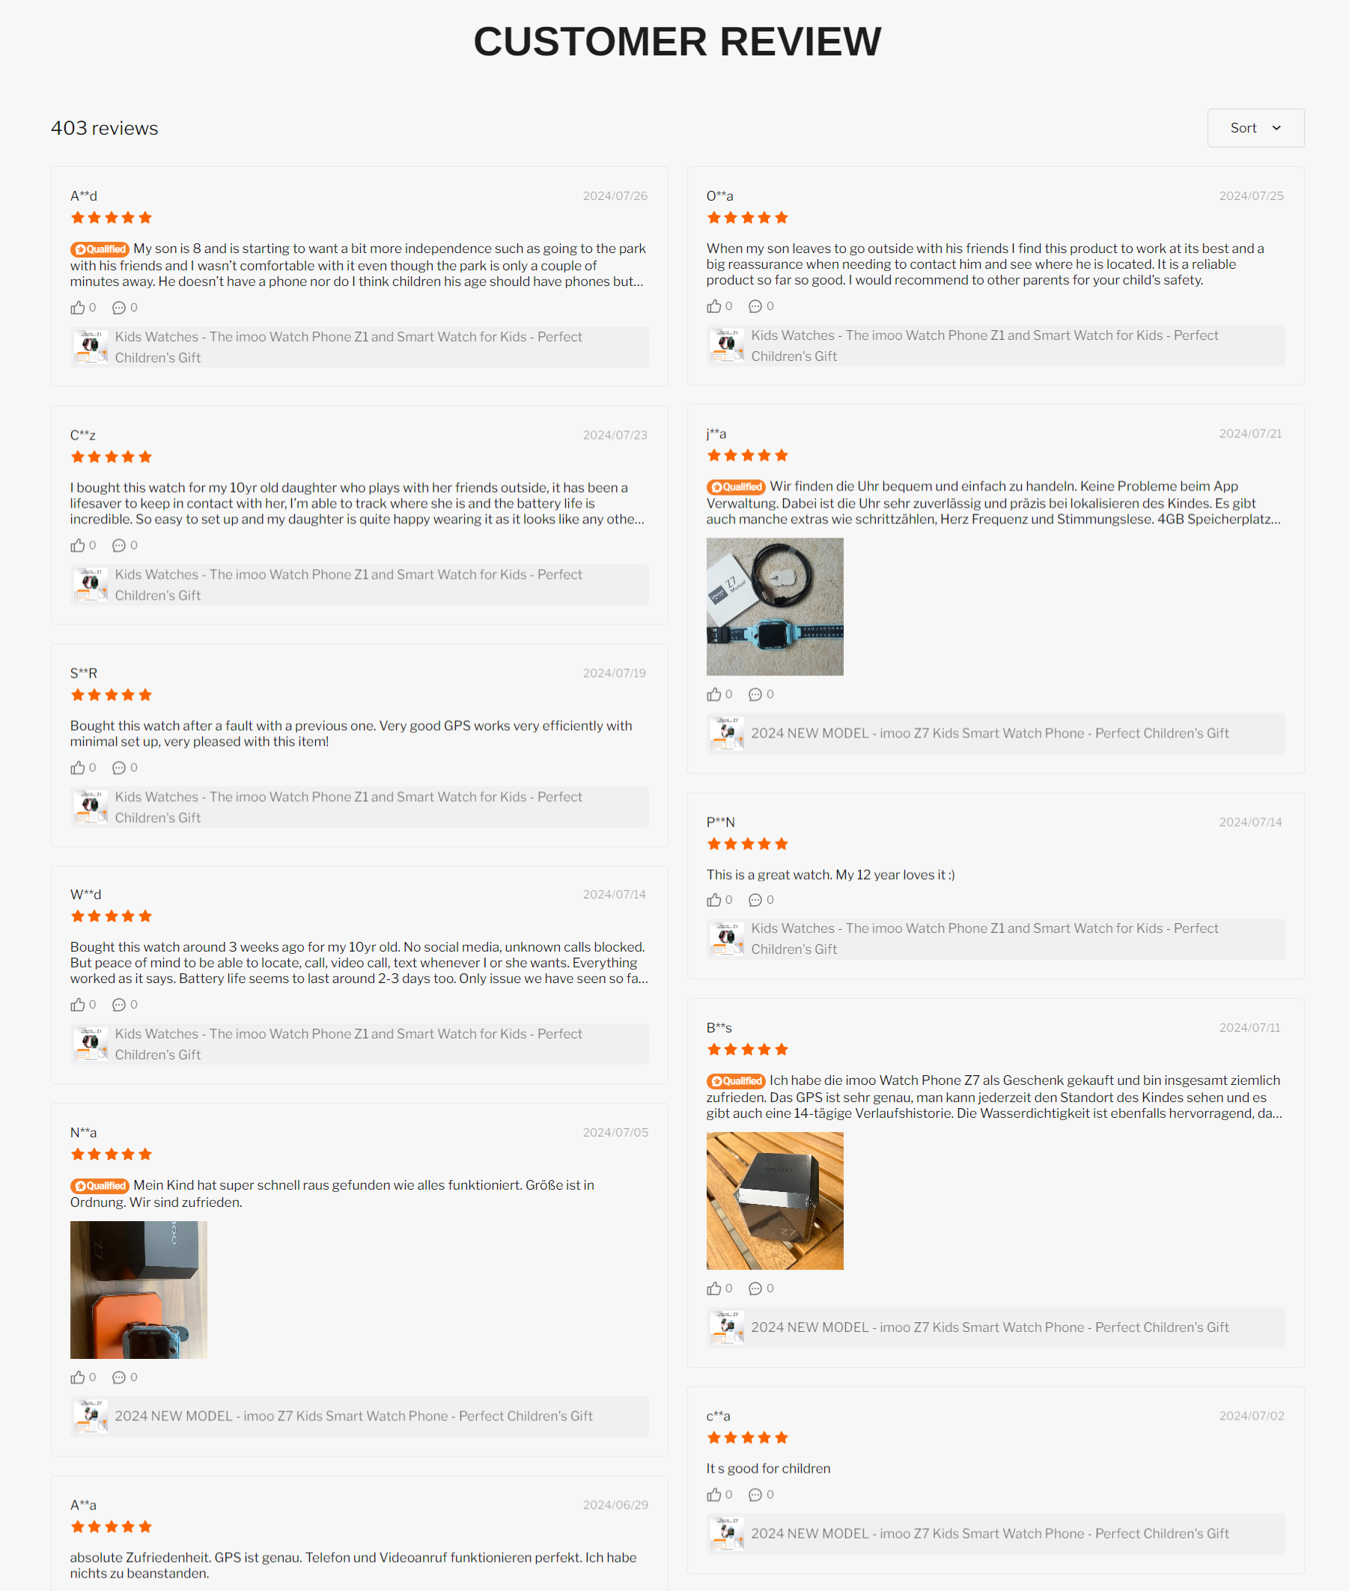Open comment icon on W**d's review
The width and height of the screenshot is (1349, 1591).
118,1004
